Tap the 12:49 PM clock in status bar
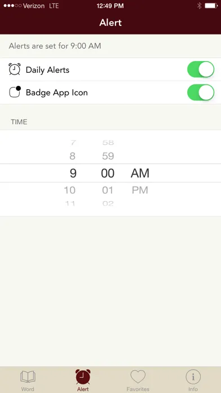The image size is (221, 393). 110,6
